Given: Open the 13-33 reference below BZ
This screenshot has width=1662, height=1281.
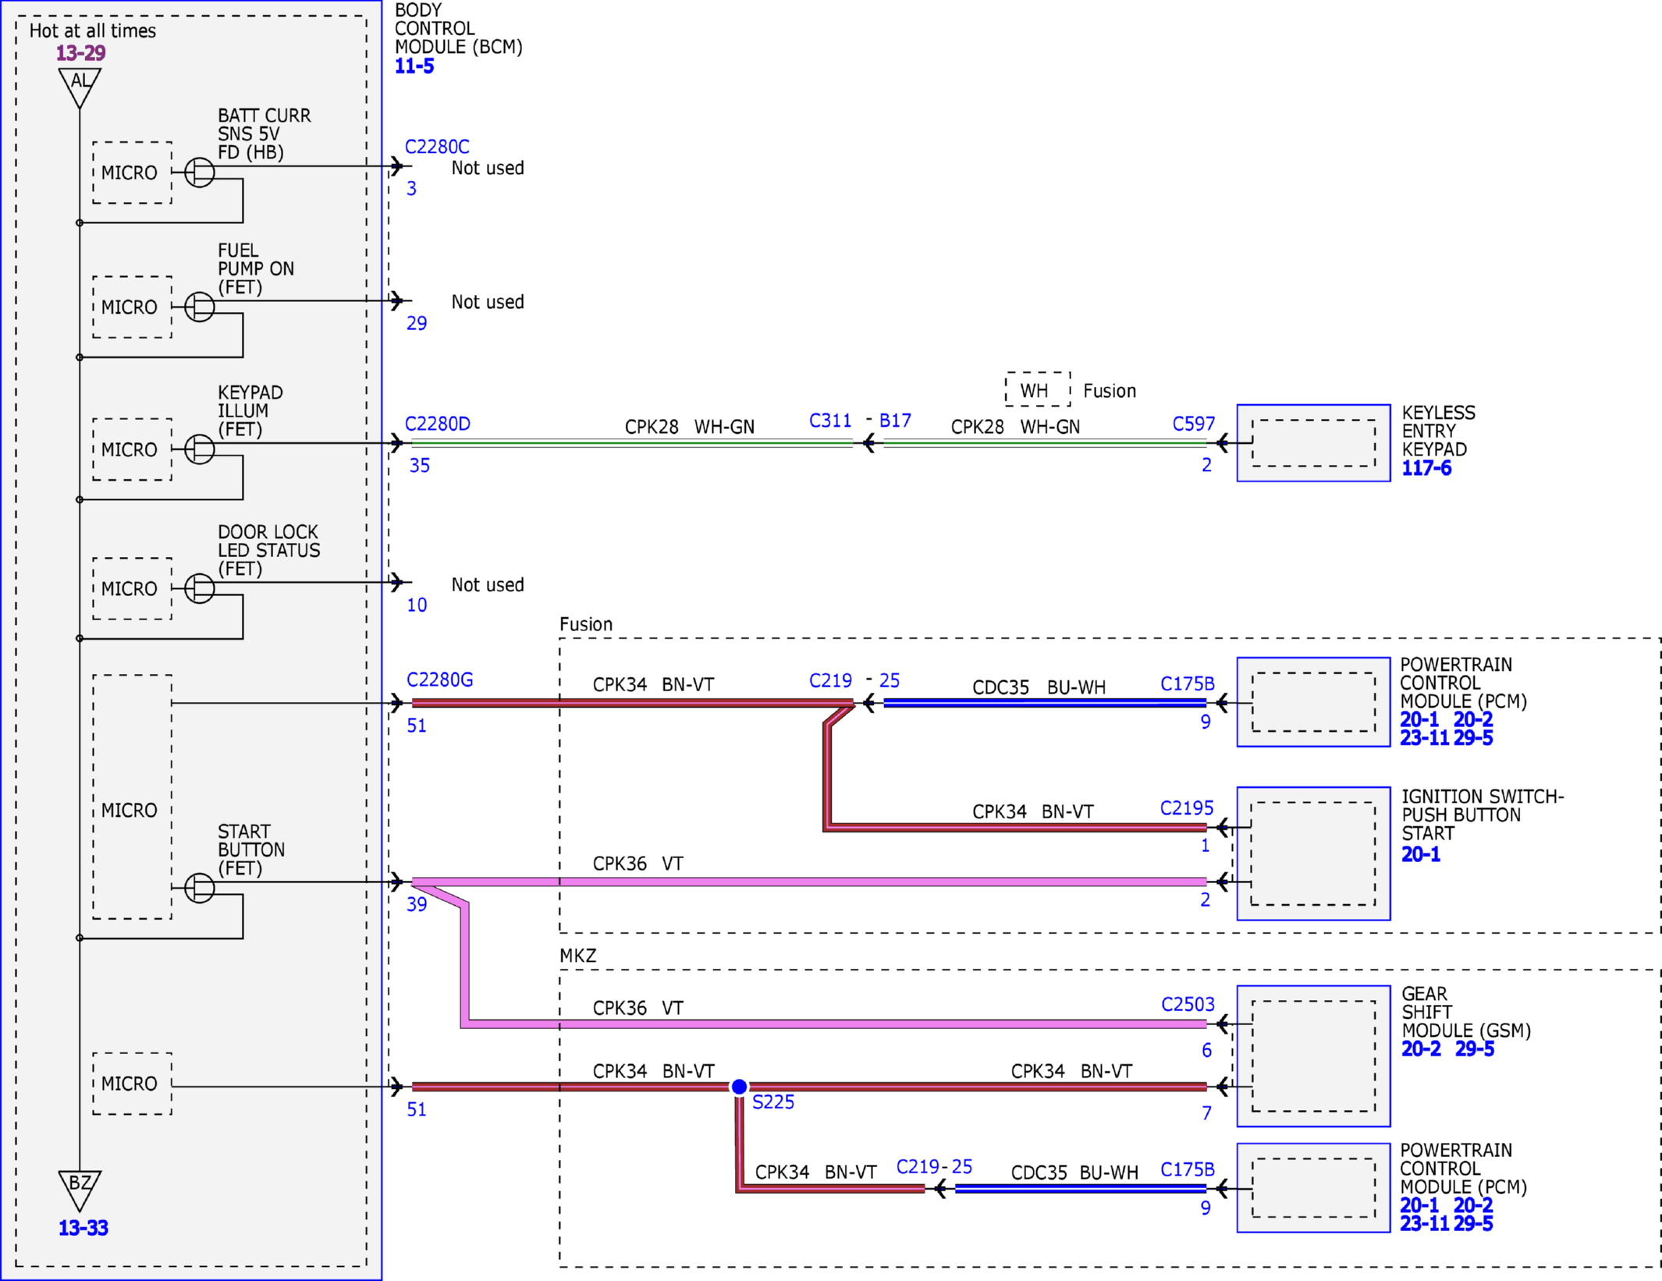Looking at the screenshot, I should (83, 1228).
